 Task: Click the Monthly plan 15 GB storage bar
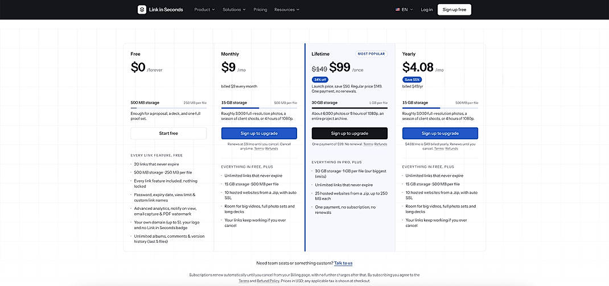259,108
